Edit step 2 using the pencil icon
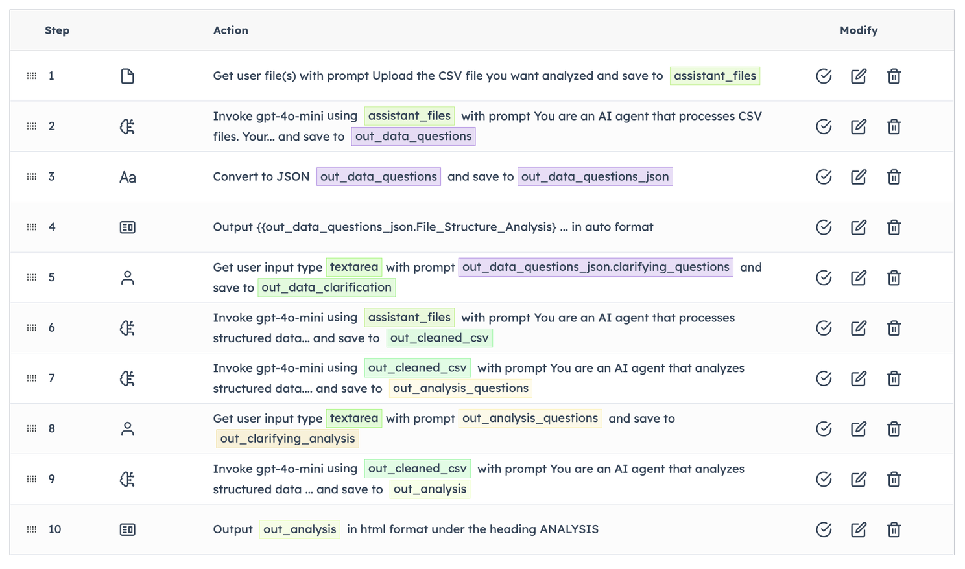Viewport: 965px width, 569px height. 858,126
